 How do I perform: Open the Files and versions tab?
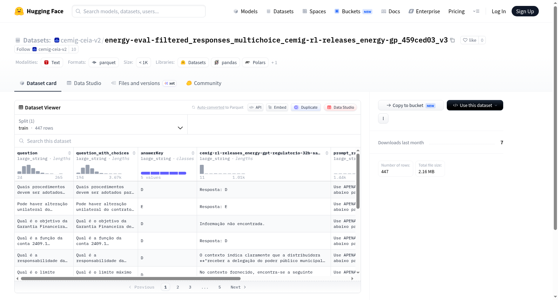143,83
